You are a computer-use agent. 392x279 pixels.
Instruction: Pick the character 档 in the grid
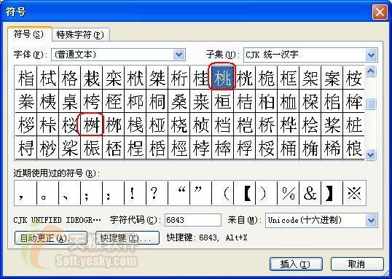click(x=223, y=125)
